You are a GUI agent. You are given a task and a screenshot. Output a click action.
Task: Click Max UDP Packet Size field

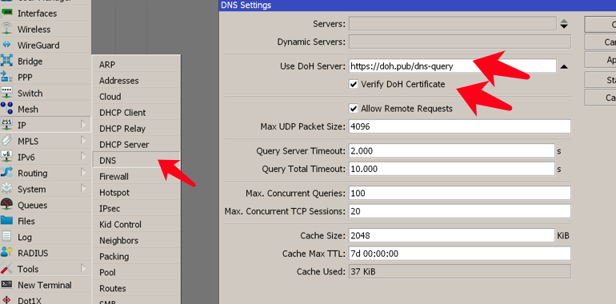pyautogui.click(x=460, y=126)
